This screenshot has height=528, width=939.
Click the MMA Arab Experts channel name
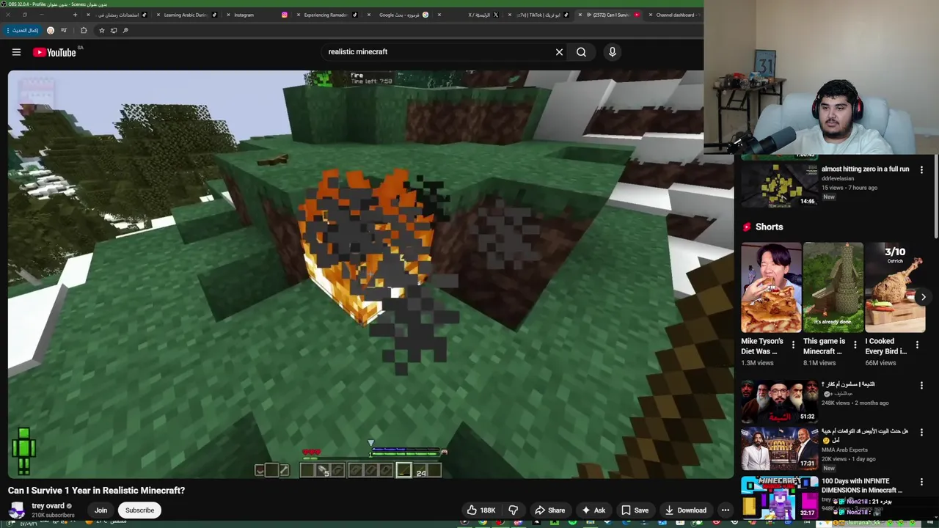coord(844,450)
